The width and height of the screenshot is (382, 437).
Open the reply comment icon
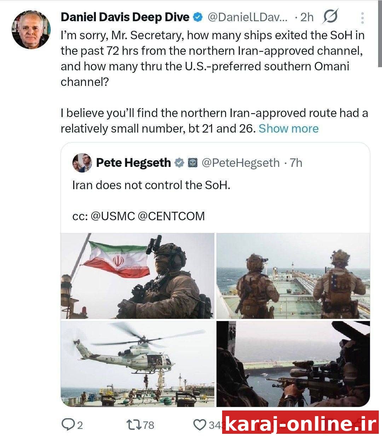point(67,424)
